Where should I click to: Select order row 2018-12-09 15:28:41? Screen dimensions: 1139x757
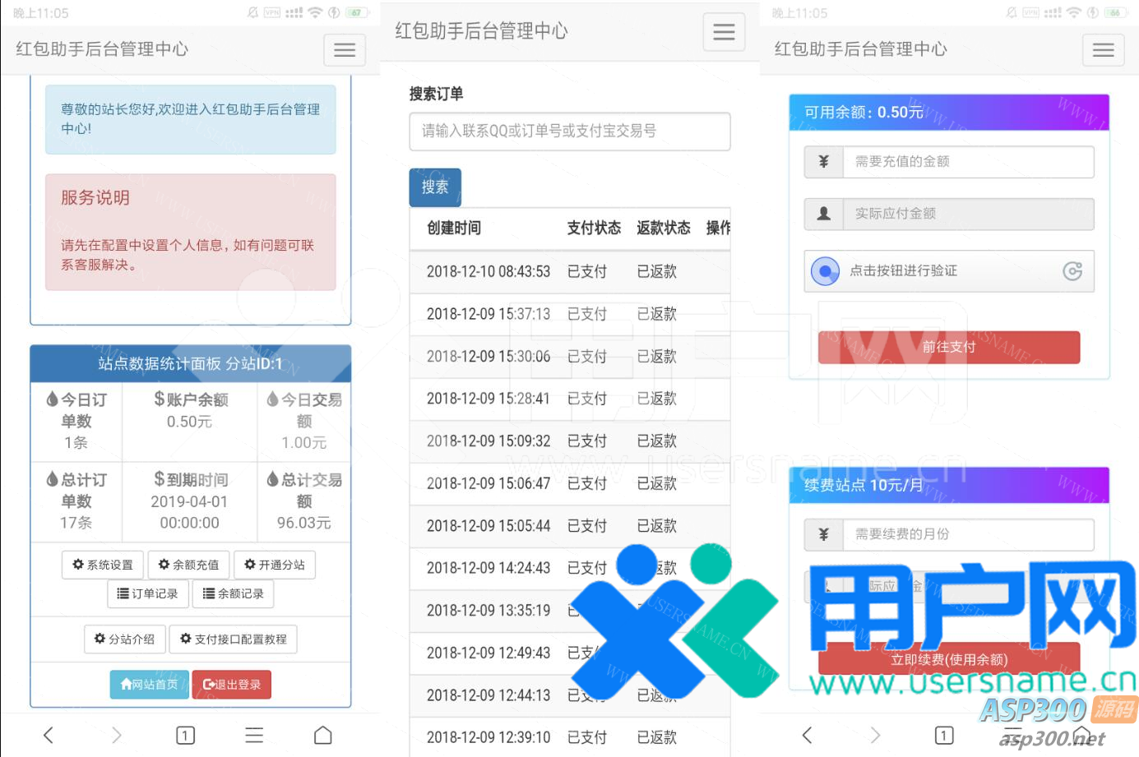pyautogui.click(x=570, y=399)
